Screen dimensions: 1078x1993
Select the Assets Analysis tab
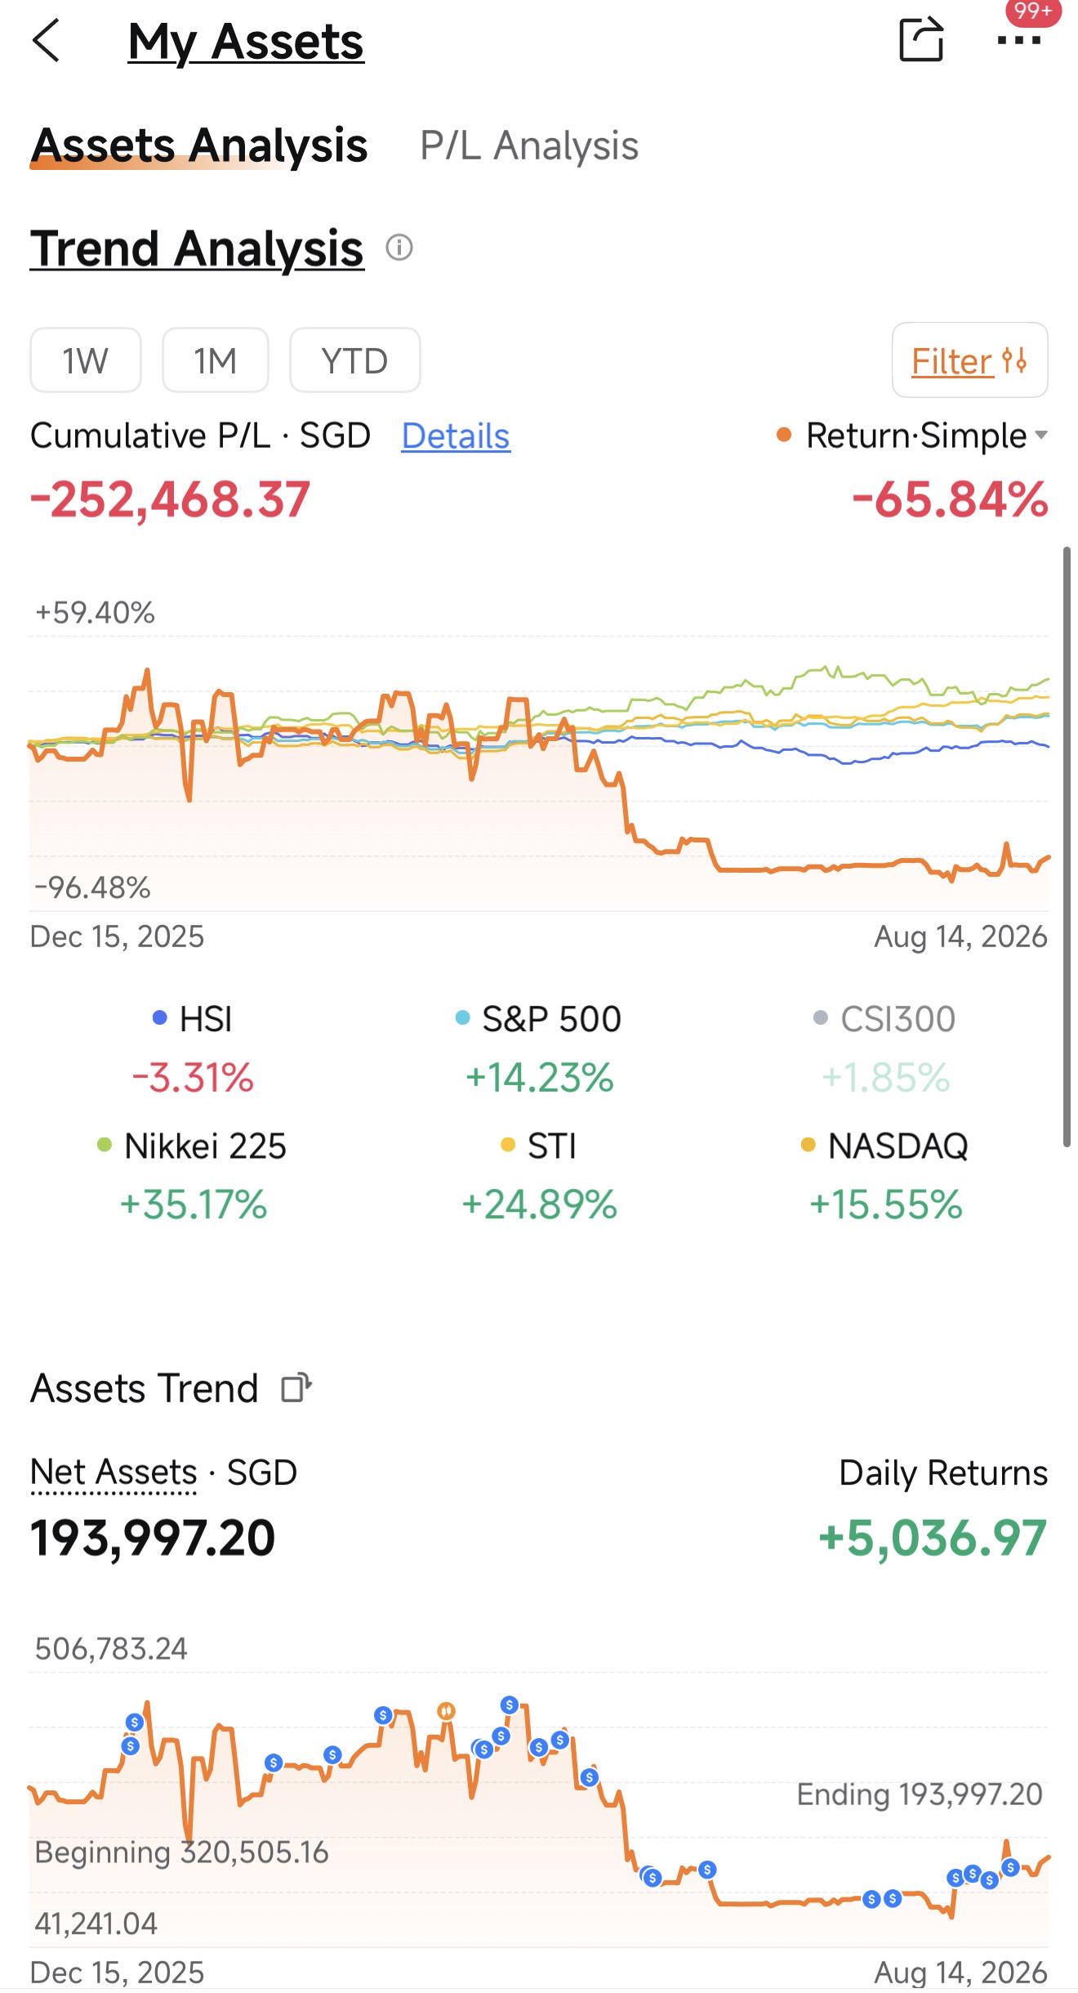199,145
